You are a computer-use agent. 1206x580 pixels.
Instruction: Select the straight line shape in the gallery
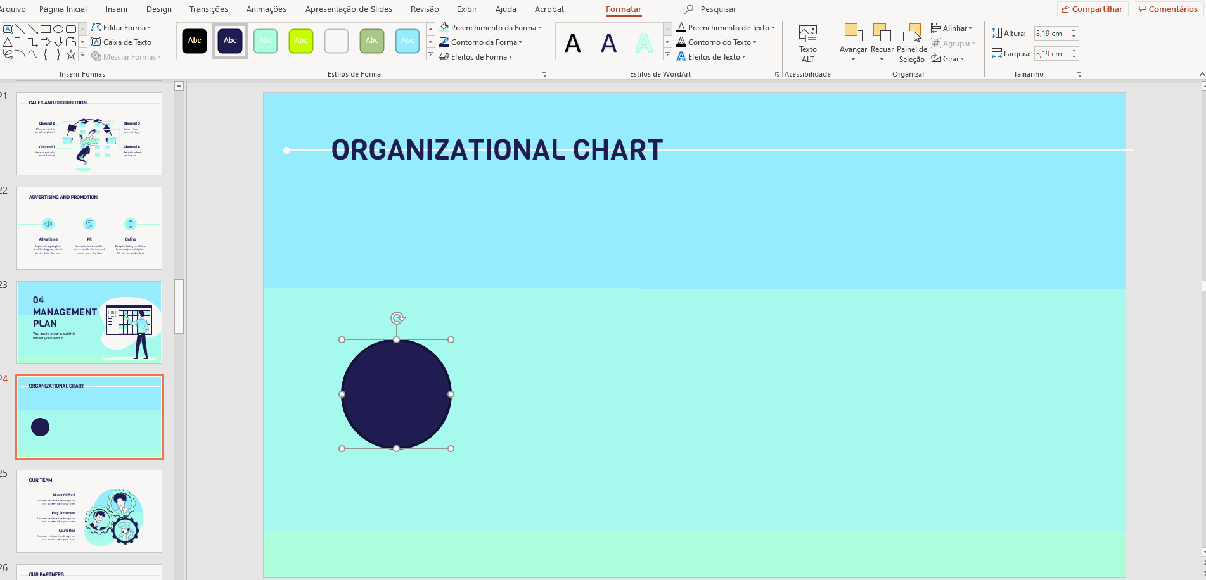tap(20, 29)
